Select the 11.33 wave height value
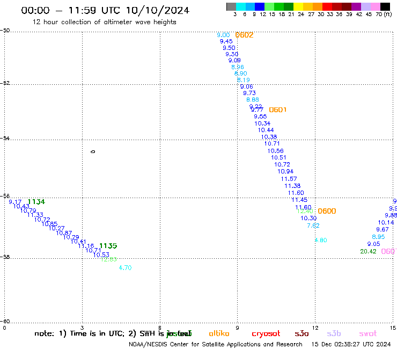397x349 pixels. pos(35,215)
